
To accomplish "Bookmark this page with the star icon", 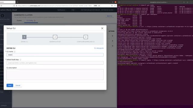I will pos(99,6).
